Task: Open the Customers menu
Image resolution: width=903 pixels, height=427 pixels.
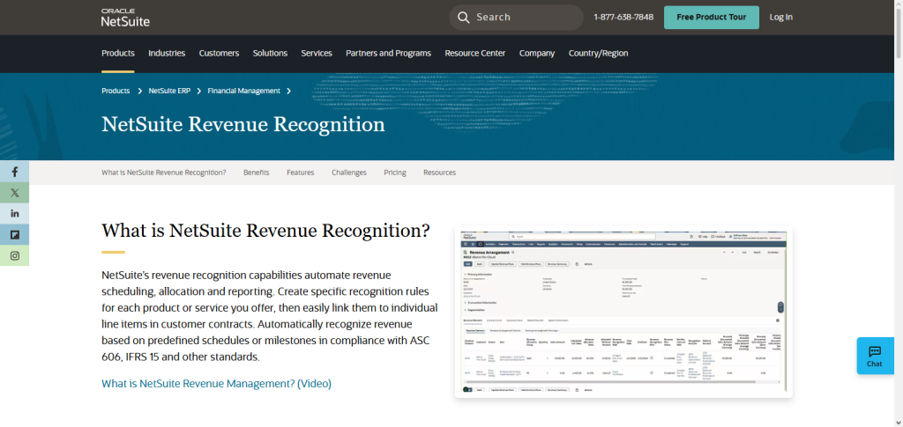Action: click(219, 53)
